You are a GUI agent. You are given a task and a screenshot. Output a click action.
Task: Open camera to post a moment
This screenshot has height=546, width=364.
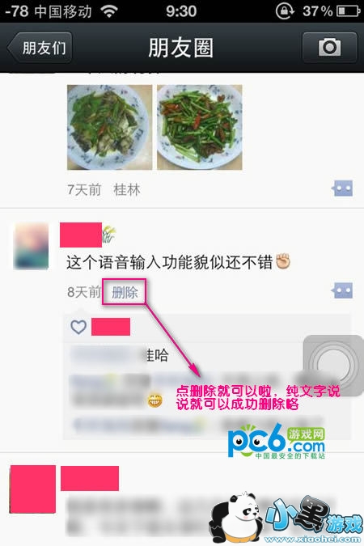(x=329, y=48)
